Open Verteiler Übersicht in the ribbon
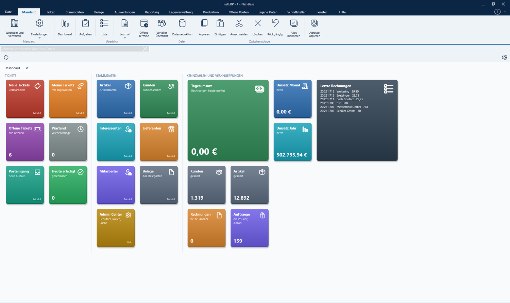510x303 pixels. [x=162, y=28]
